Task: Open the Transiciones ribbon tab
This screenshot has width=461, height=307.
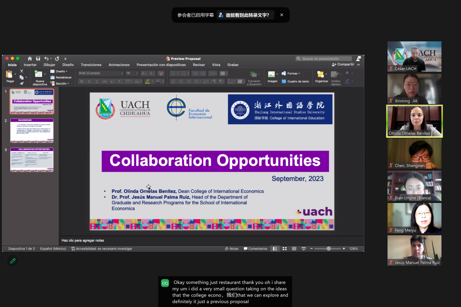Action: [x=91, y=65]
